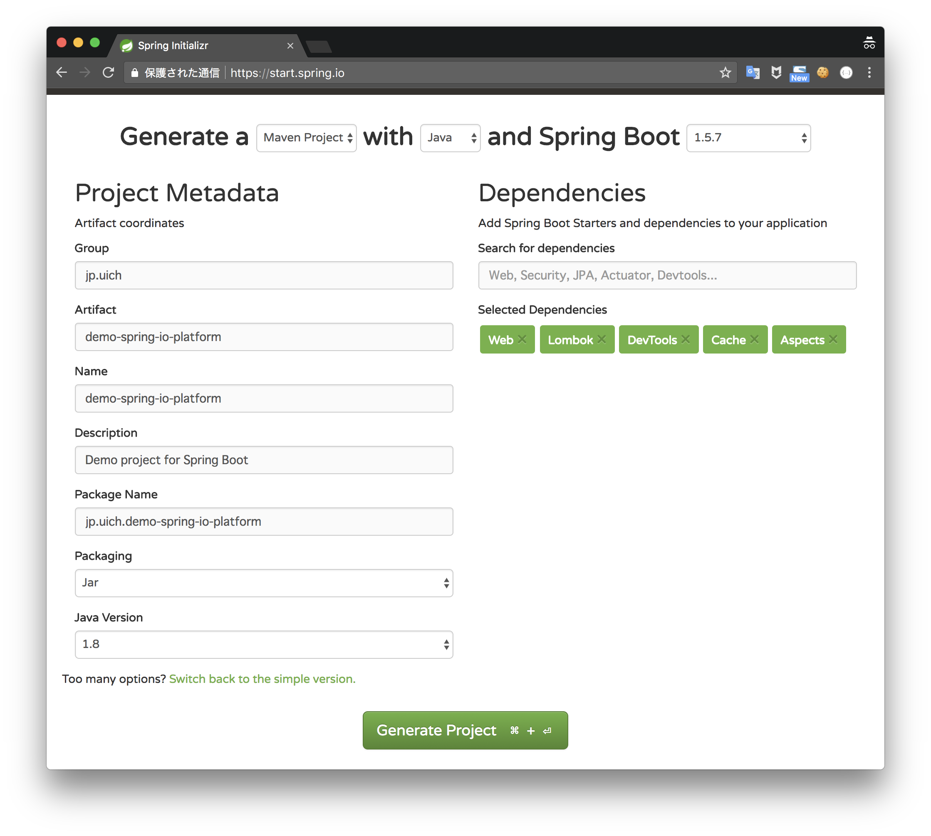This screenshot has width=931, height=836.
Task: Open the Google Translate extension
Action: tap(753, 72)
